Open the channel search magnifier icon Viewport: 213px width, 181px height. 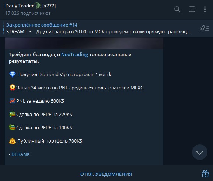[177, 9]
